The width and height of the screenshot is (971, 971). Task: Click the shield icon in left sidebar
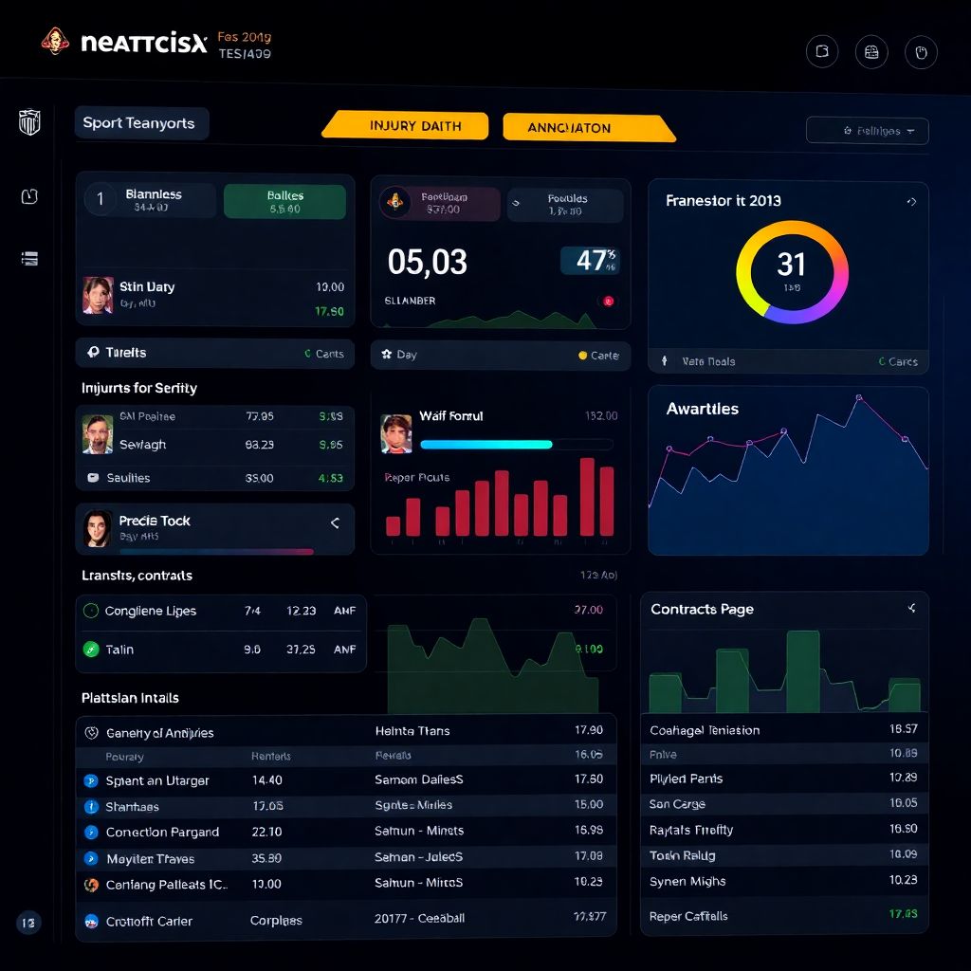[x=29, y=122]
